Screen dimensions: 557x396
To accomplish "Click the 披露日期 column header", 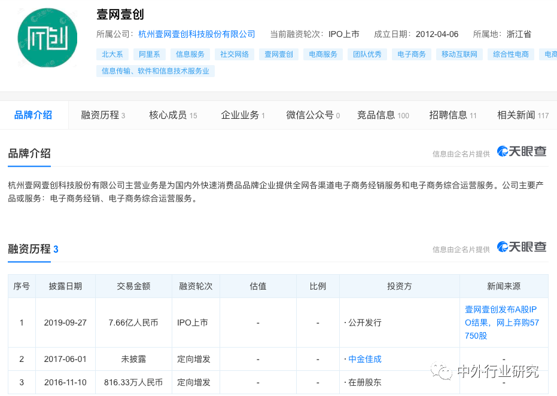I will [x=65, y=286].
